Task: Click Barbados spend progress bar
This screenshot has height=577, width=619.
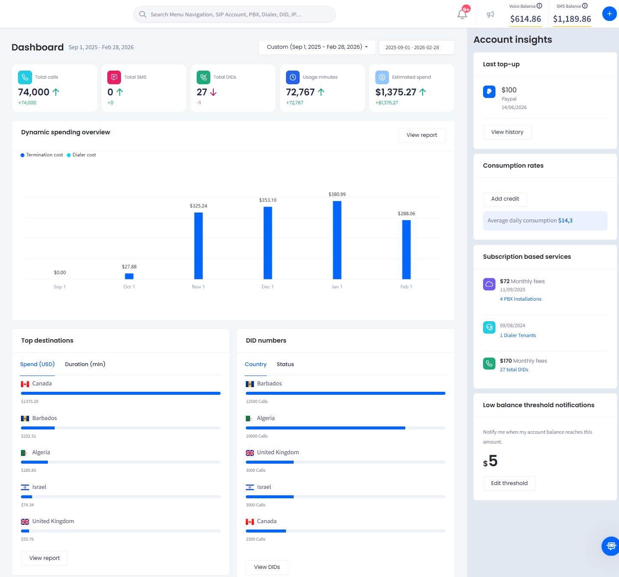Action: (x=121, y=428)
